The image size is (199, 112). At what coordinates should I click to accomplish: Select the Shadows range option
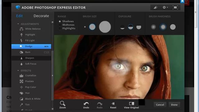tap(66, 21)
